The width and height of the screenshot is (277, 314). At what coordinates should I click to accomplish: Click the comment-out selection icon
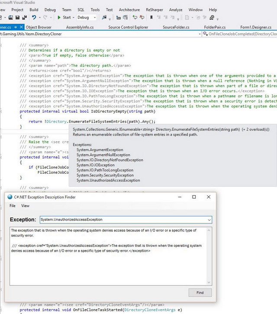coord(119,18)
